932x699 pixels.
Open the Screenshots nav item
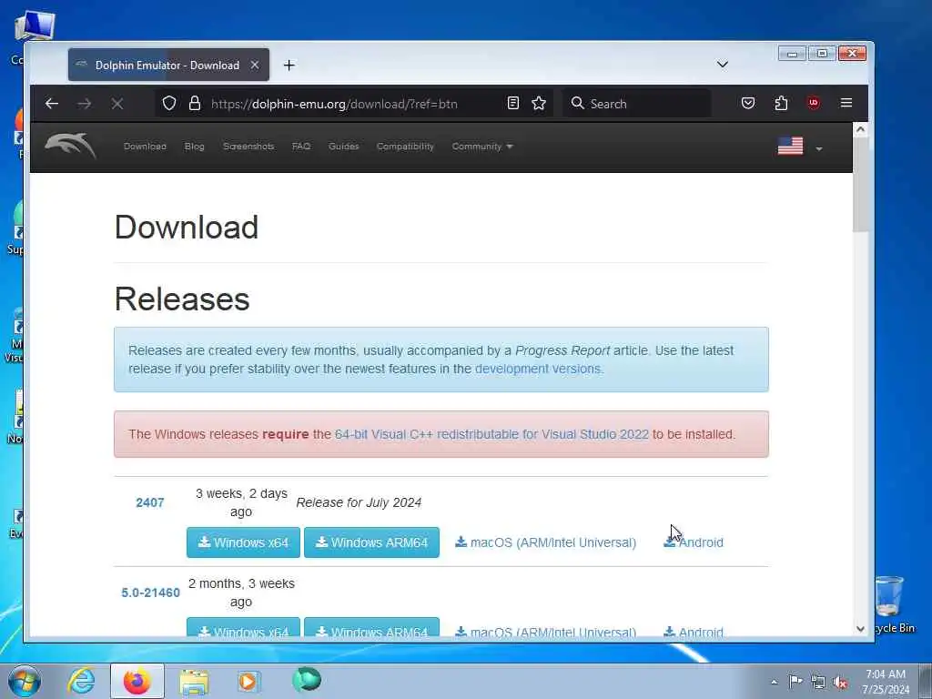click(248, 147)
